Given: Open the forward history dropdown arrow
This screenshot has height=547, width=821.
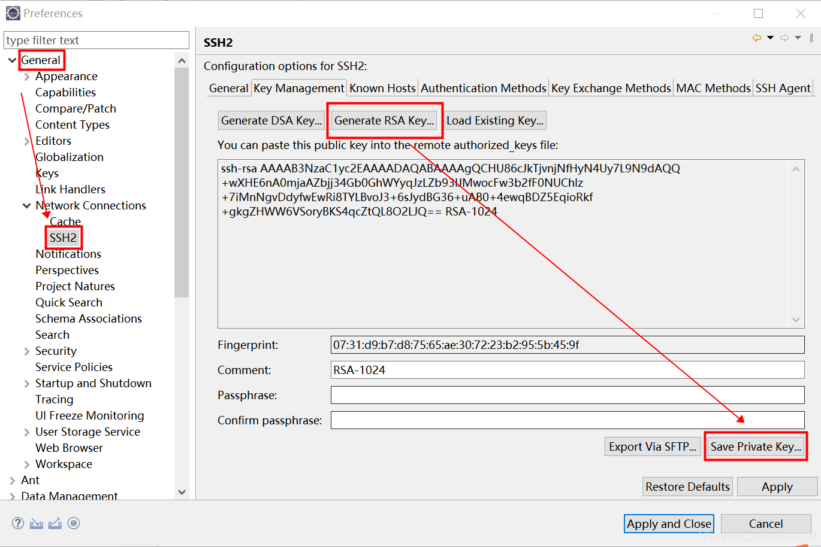Looking at the screenshot, I should [x=798, y=38].
